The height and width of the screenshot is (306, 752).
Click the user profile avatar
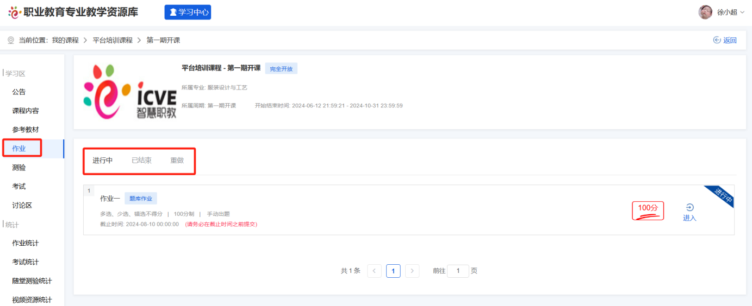tap(705, 12)
